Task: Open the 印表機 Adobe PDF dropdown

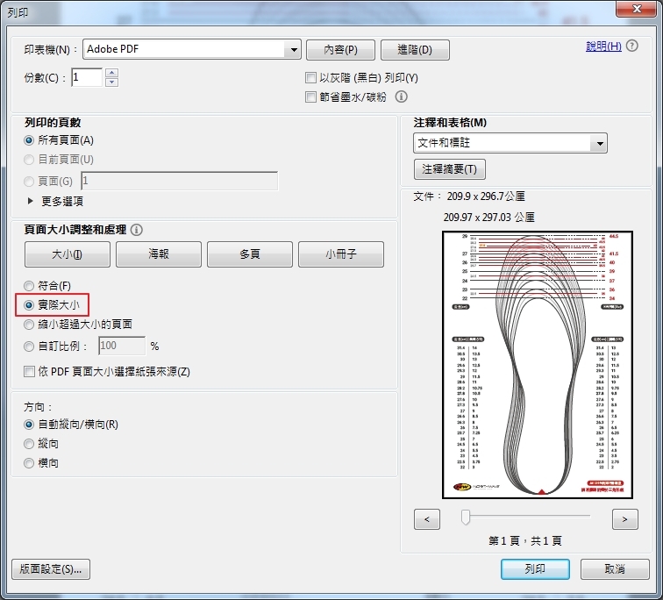Action: point(293,50)
